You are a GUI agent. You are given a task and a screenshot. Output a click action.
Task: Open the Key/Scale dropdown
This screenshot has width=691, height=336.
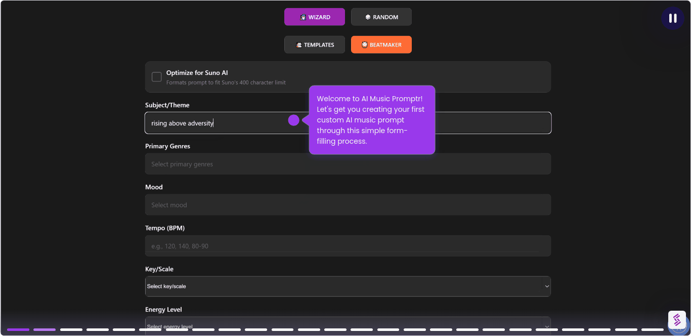(348, 286)
